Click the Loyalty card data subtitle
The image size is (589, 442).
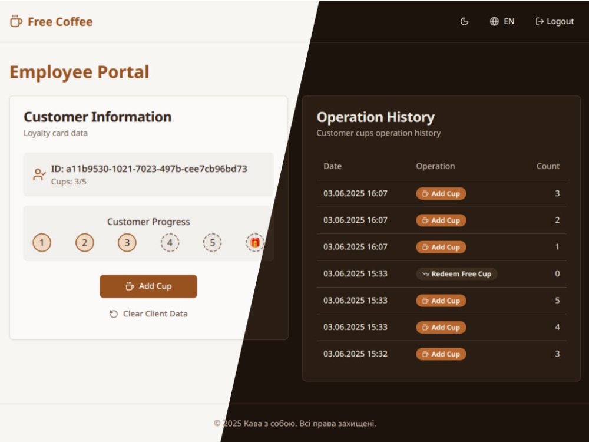55,133
